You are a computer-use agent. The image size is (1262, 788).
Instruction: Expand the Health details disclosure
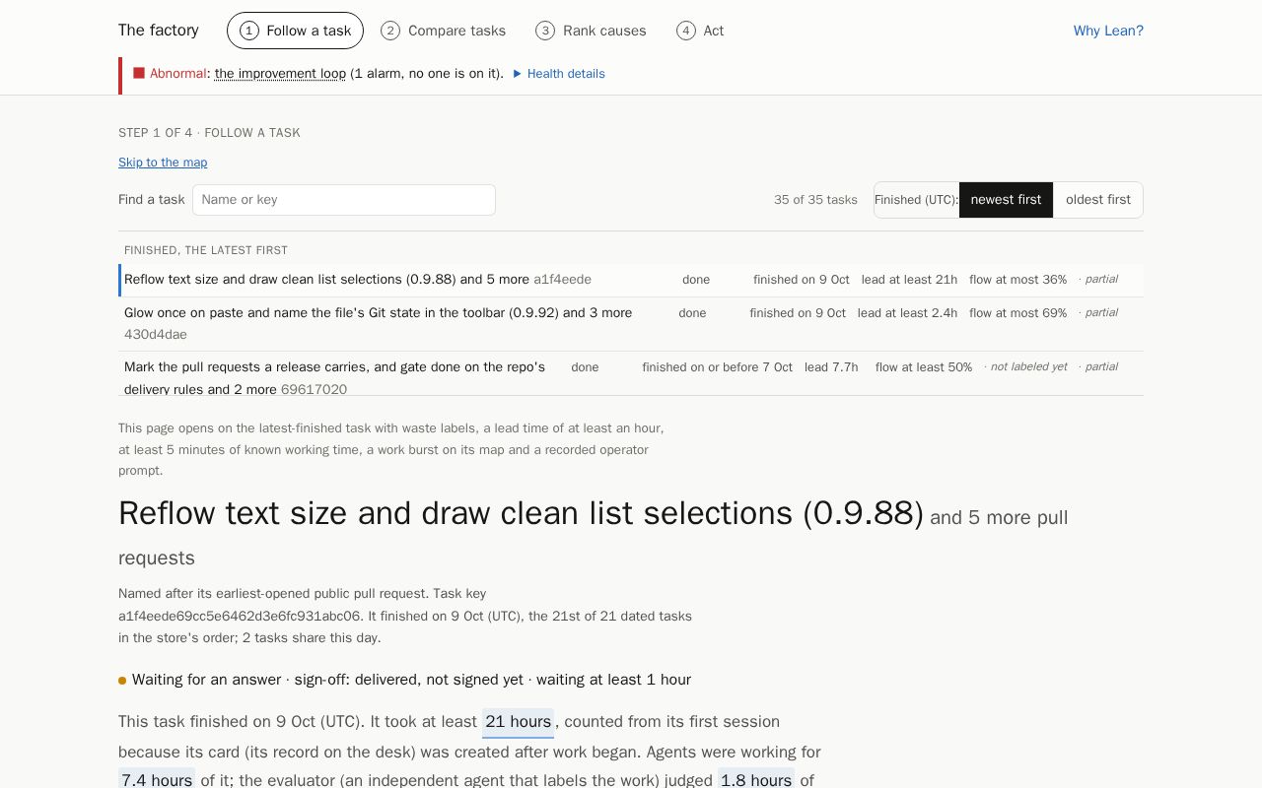point(559,74)
